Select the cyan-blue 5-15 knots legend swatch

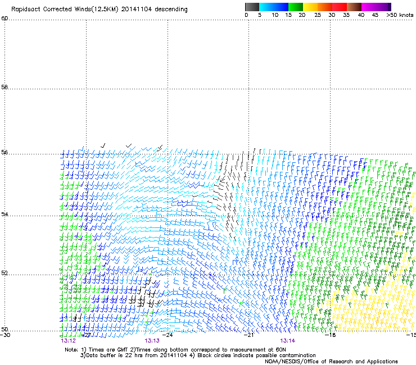pyautogui.click(x=274, y=7)
